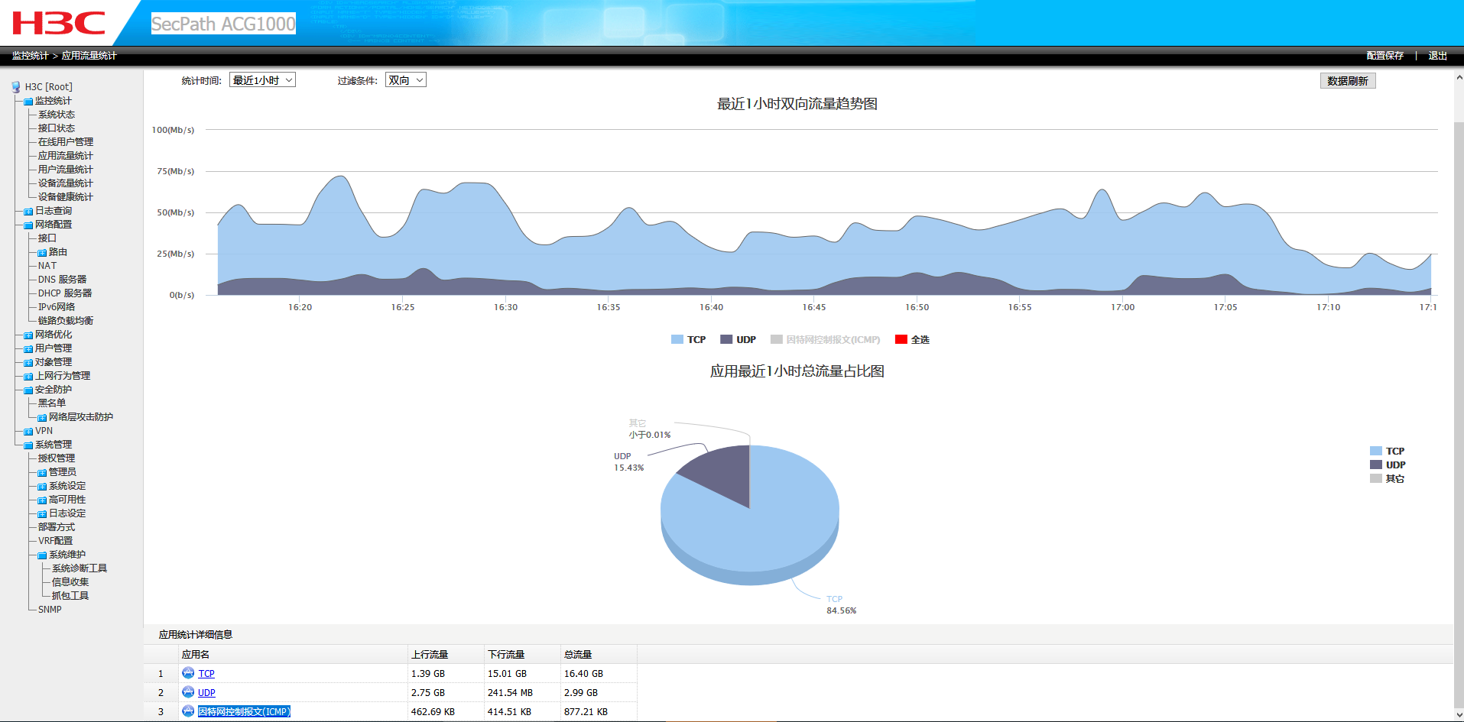Select 在线用户管理 in the sidebar
Image resolution: width=1464 pixels, height=722 pixels.
coord(66,142)
